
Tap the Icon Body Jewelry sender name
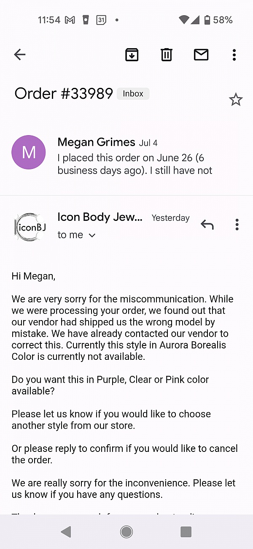[x=100, y=217]
